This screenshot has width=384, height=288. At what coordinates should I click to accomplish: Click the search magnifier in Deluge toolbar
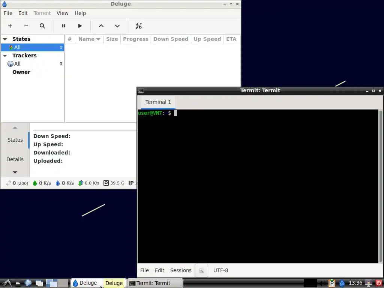click(42, 26)
